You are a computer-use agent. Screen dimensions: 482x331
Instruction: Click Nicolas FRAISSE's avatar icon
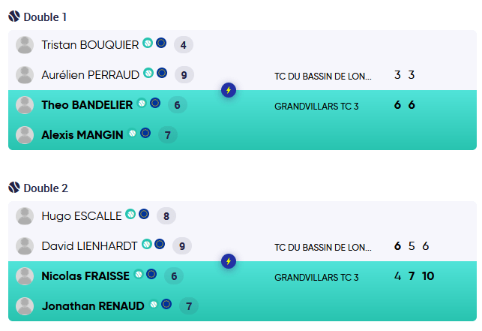[x=25, y=276]
